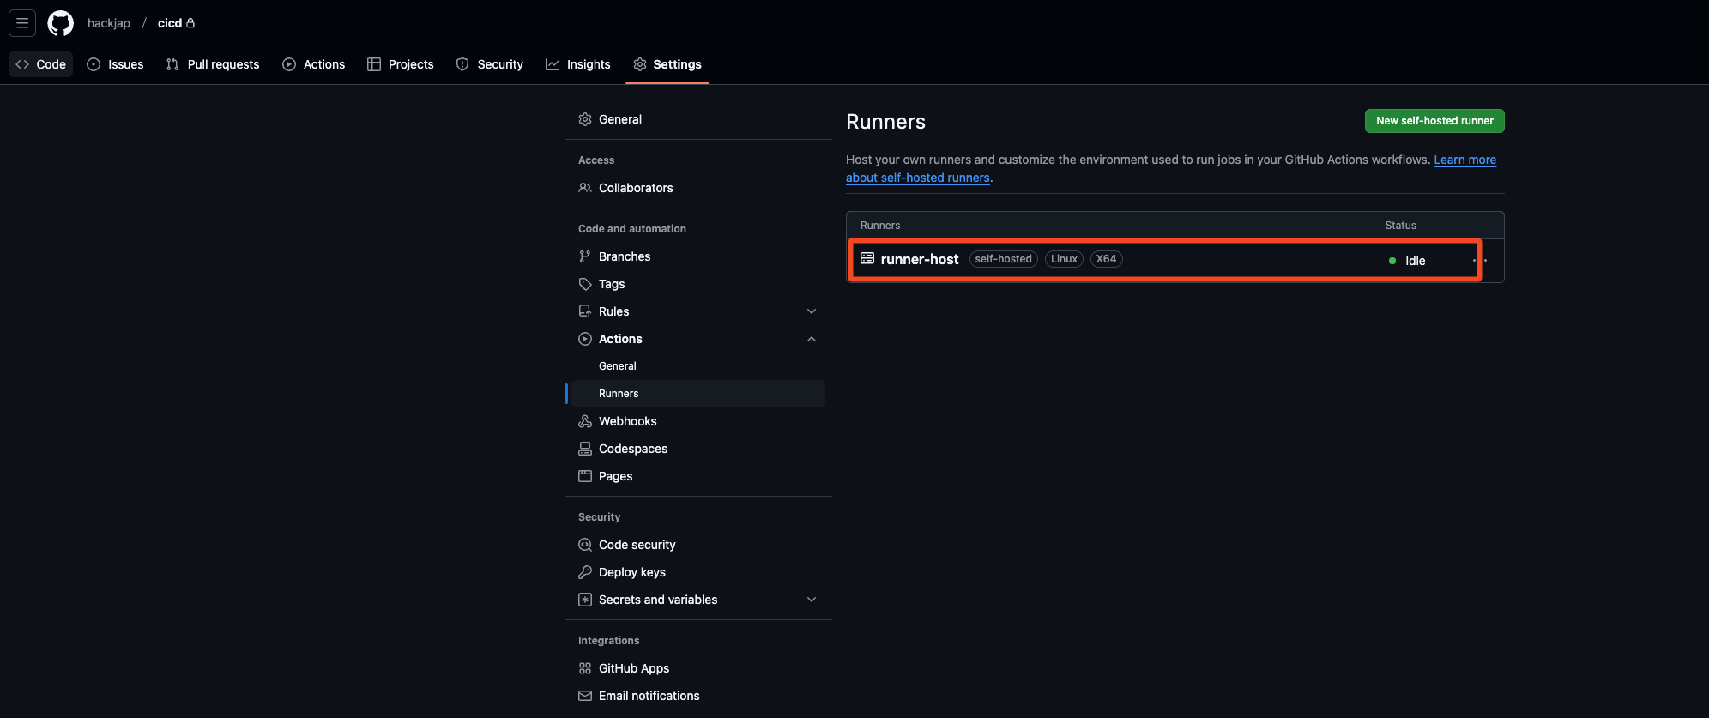Click the Linux label badge
The height and width of the screenshot is (718, 1709).
click(x=1064, y=259)
